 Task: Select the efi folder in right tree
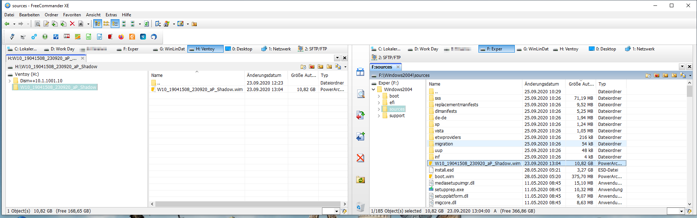point(392,103)
